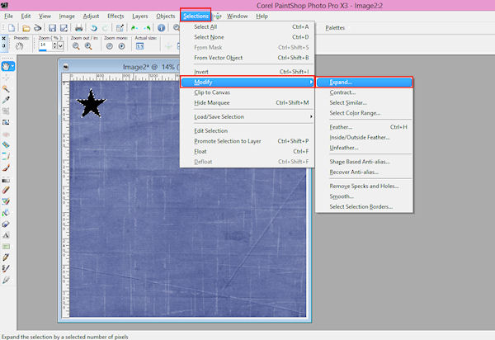Click the Zoom percent input field
The height and width of the screenshot is (340, 495).
point(45,45)
